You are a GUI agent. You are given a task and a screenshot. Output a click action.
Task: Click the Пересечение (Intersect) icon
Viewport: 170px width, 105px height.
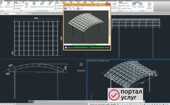point(49,4)
